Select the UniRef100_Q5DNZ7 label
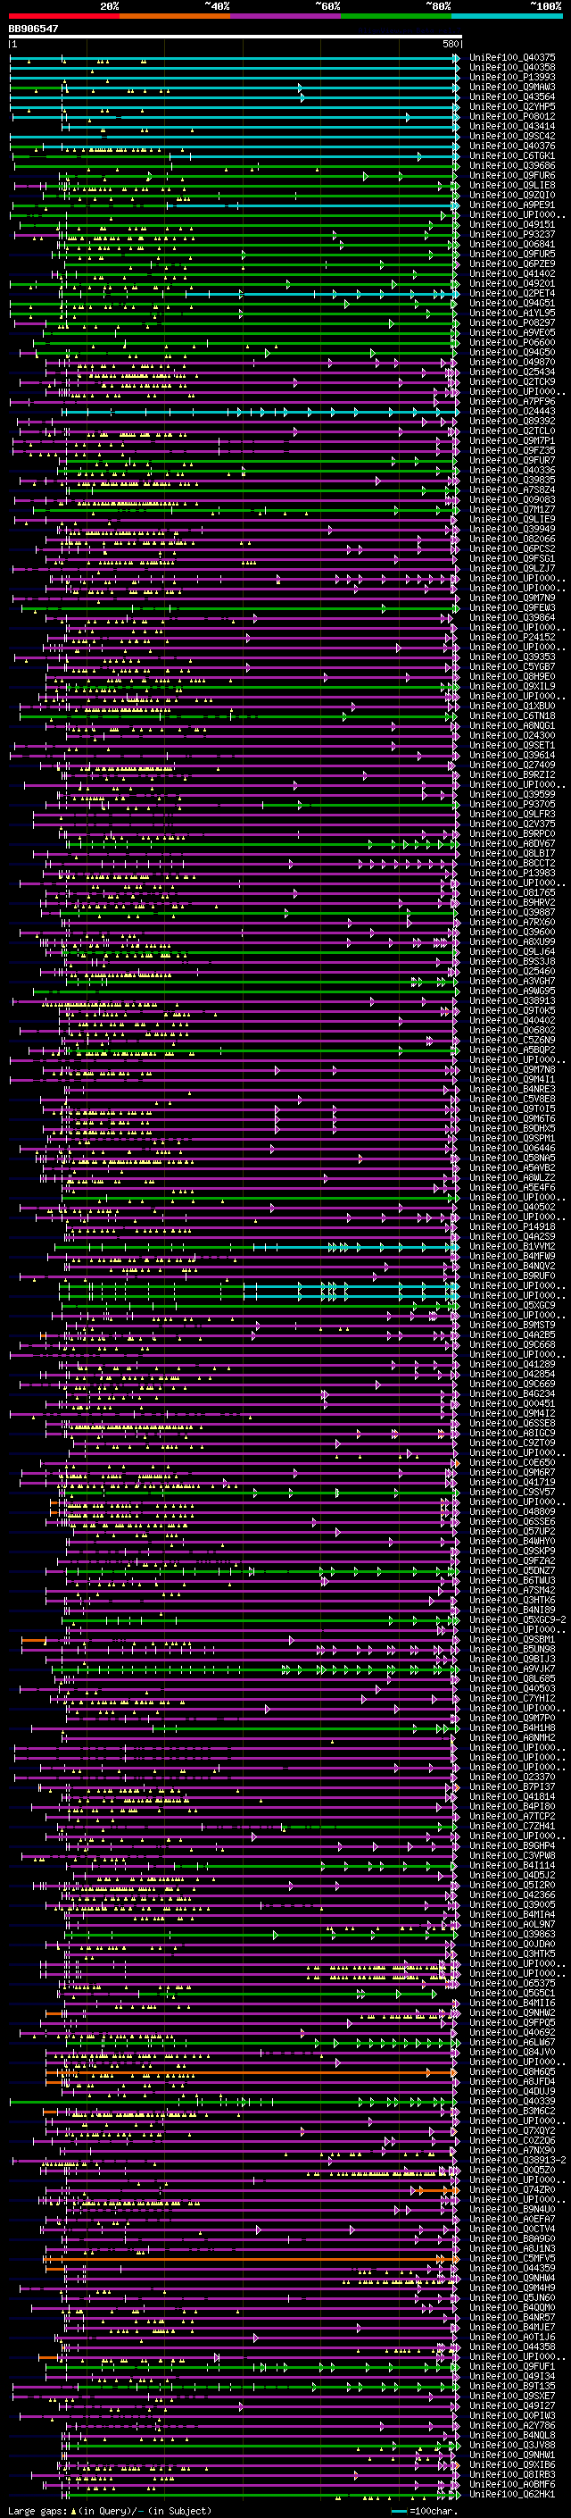Image resolution: width=571 pixels, height=2518 pixels. coord(512,1571)
